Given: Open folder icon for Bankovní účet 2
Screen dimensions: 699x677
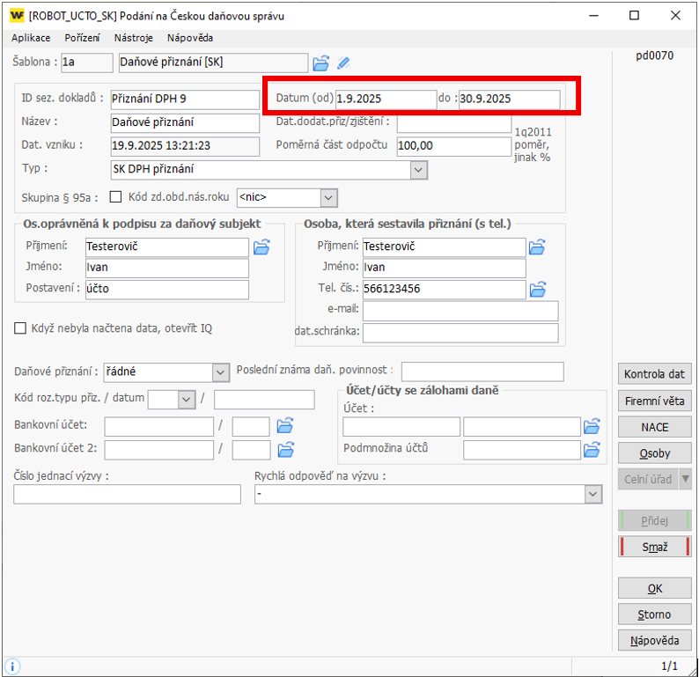Looking at the screenshot, I should [x=284, y=449].
